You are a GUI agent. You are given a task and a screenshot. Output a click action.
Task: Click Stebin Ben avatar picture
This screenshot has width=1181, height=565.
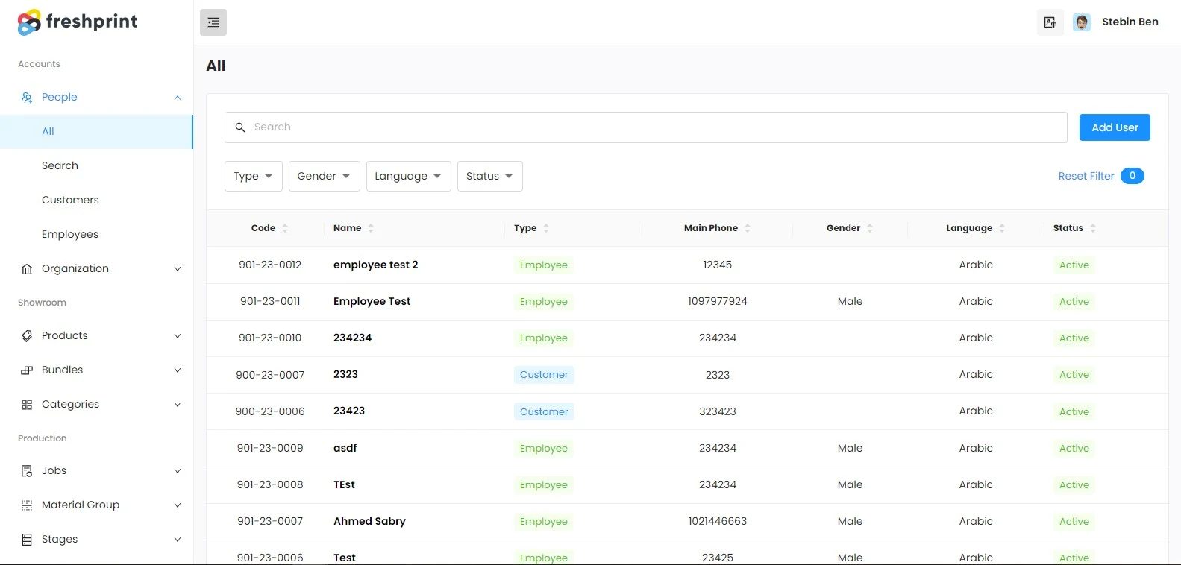click(1082, 22)
